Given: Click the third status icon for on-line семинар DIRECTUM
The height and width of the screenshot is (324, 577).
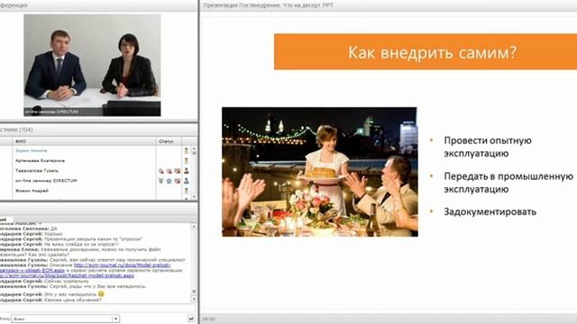Looking at the screenshot, I should click(178, 181).
